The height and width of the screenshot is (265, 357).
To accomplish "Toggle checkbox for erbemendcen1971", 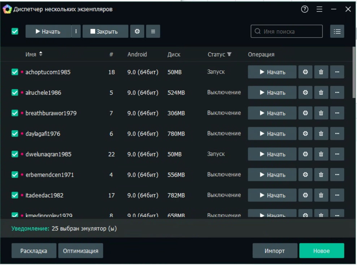I will pyautogui.click(x=15, y=175).
